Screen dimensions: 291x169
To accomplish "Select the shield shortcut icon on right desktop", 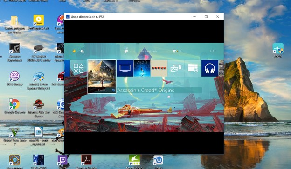I will point(278,50).
